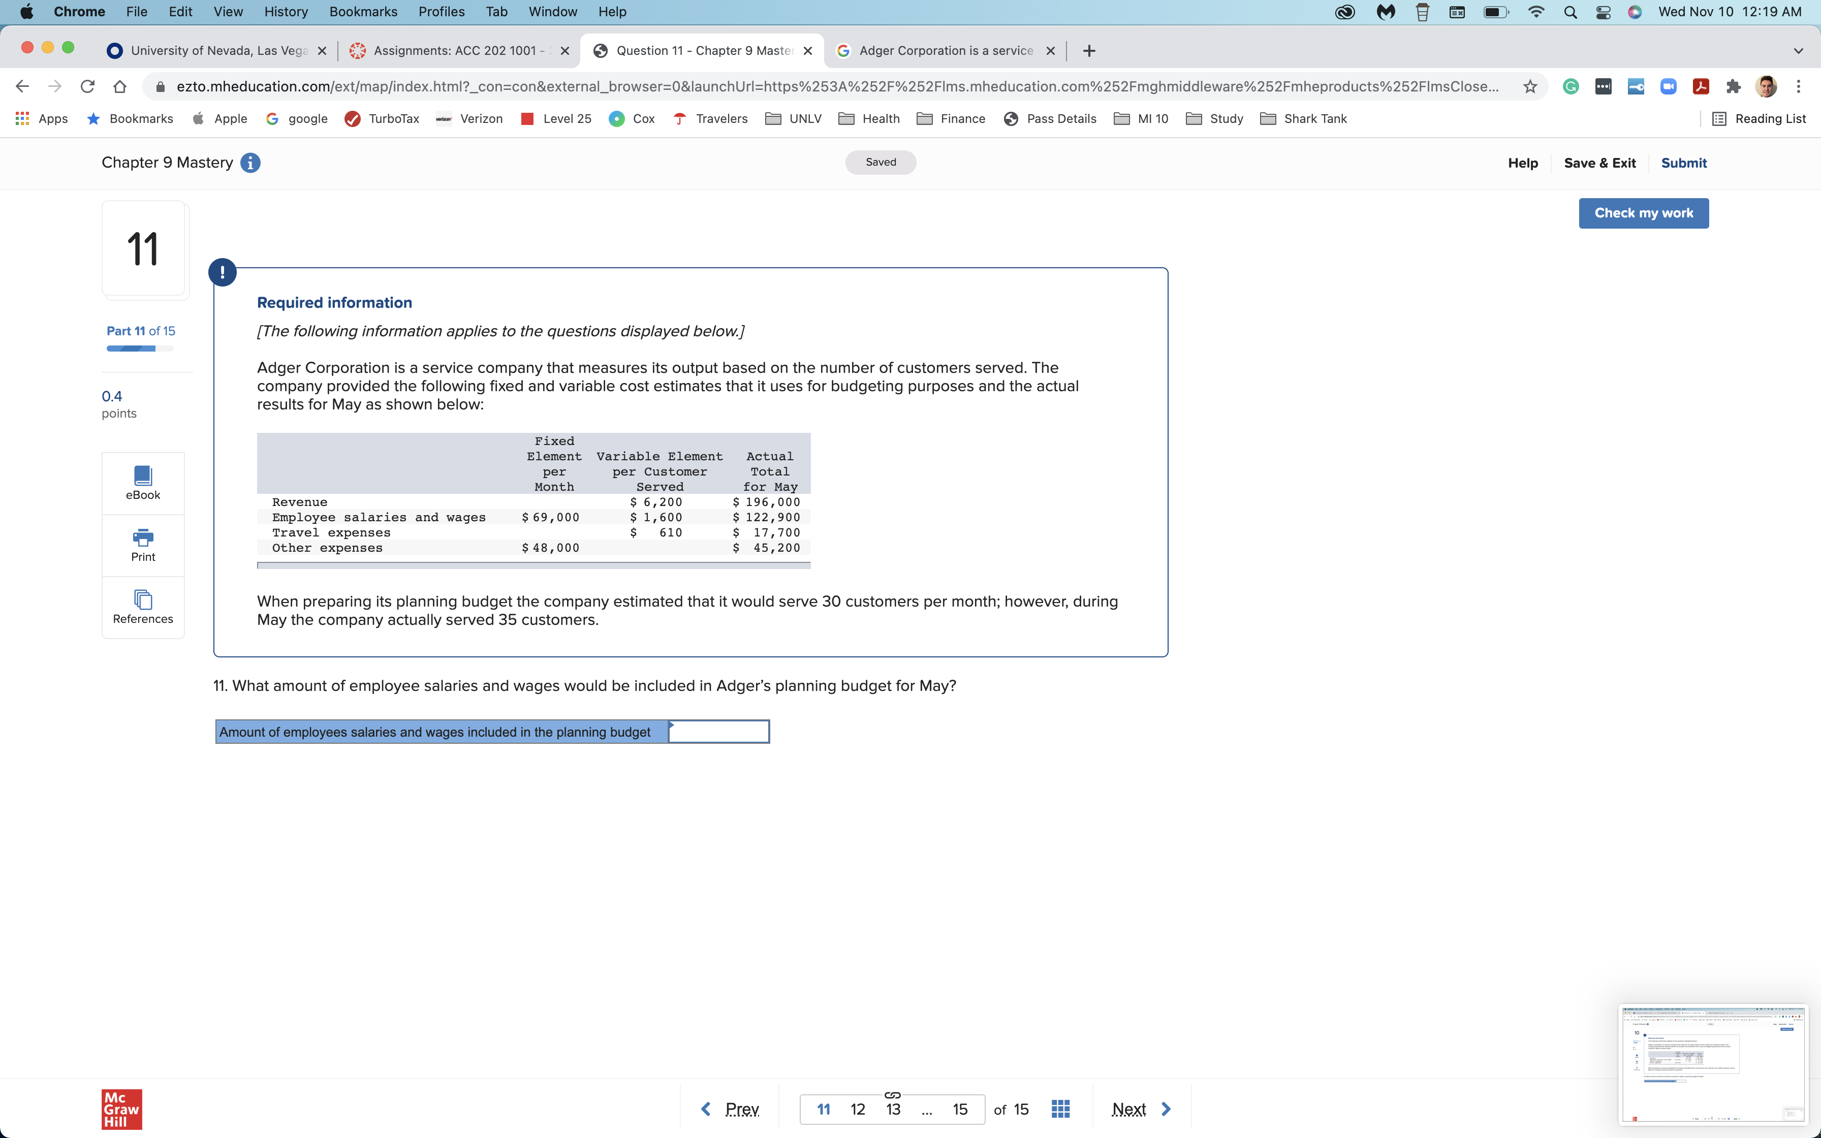Open the question grid view icon

[x=1060, y=1109]
